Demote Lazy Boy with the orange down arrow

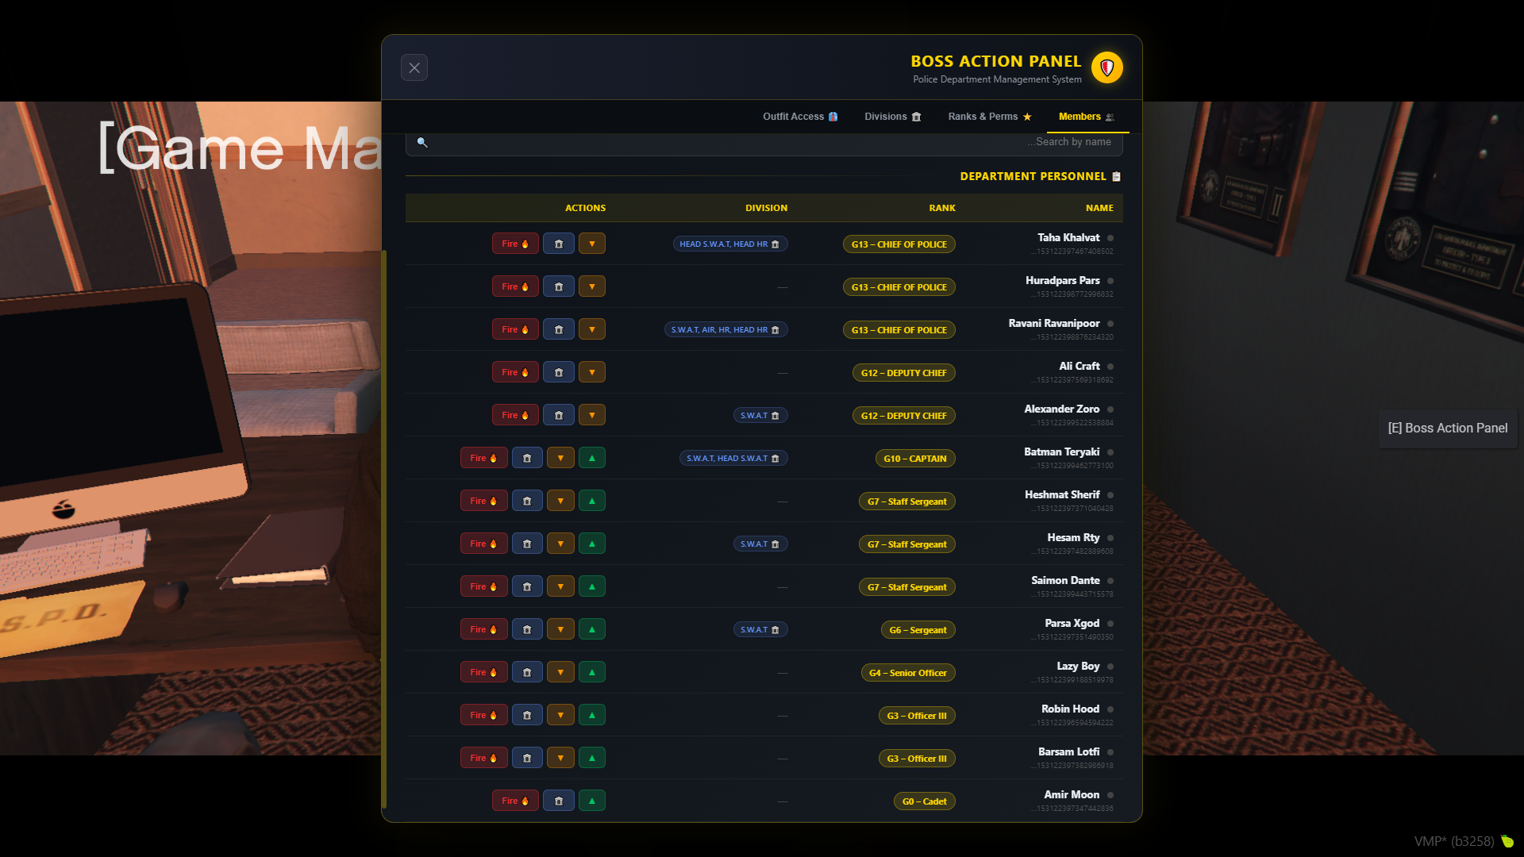pos(560,672)
